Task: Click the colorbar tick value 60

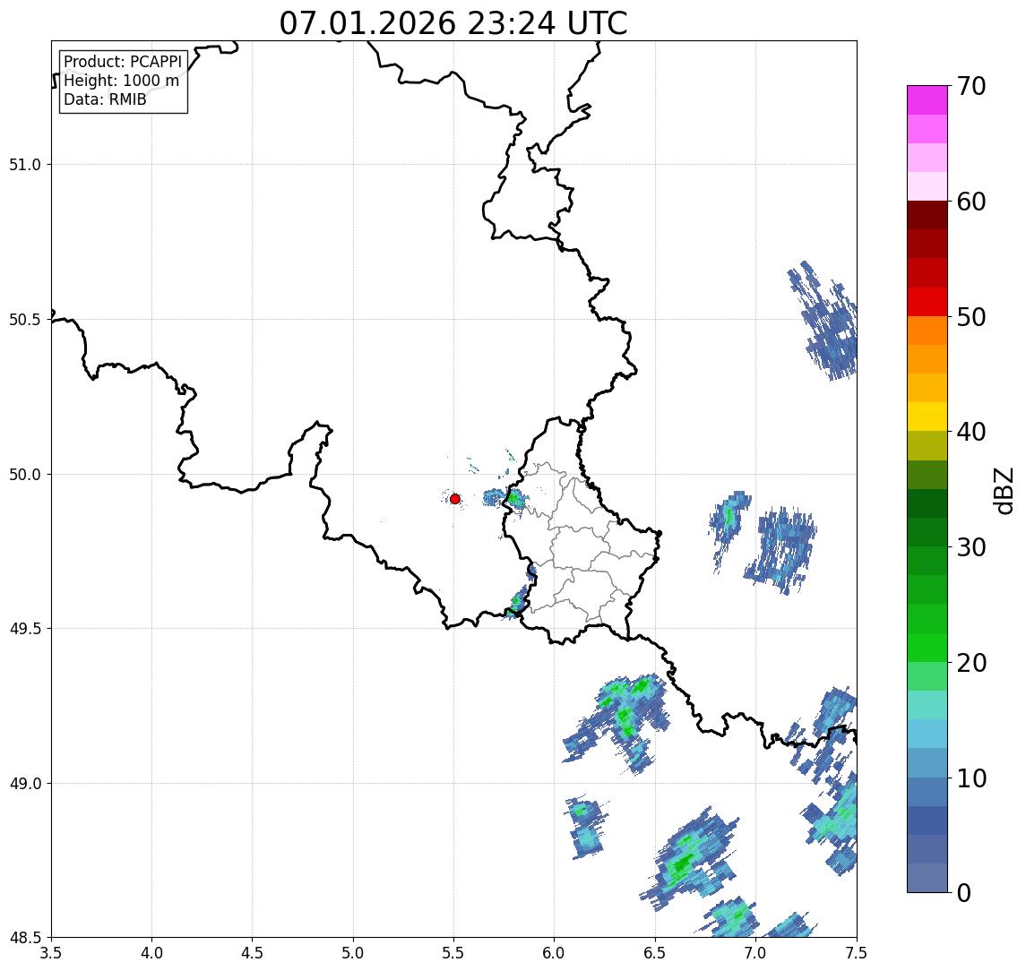Action: [x=970, y=202]
